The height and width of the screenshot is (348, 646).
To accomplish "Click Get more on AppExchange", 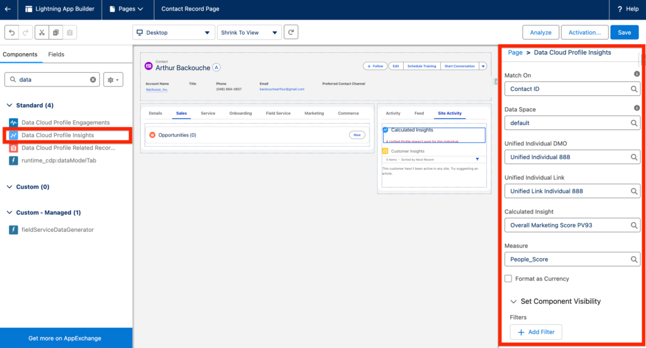I will (x=66, y=339).
